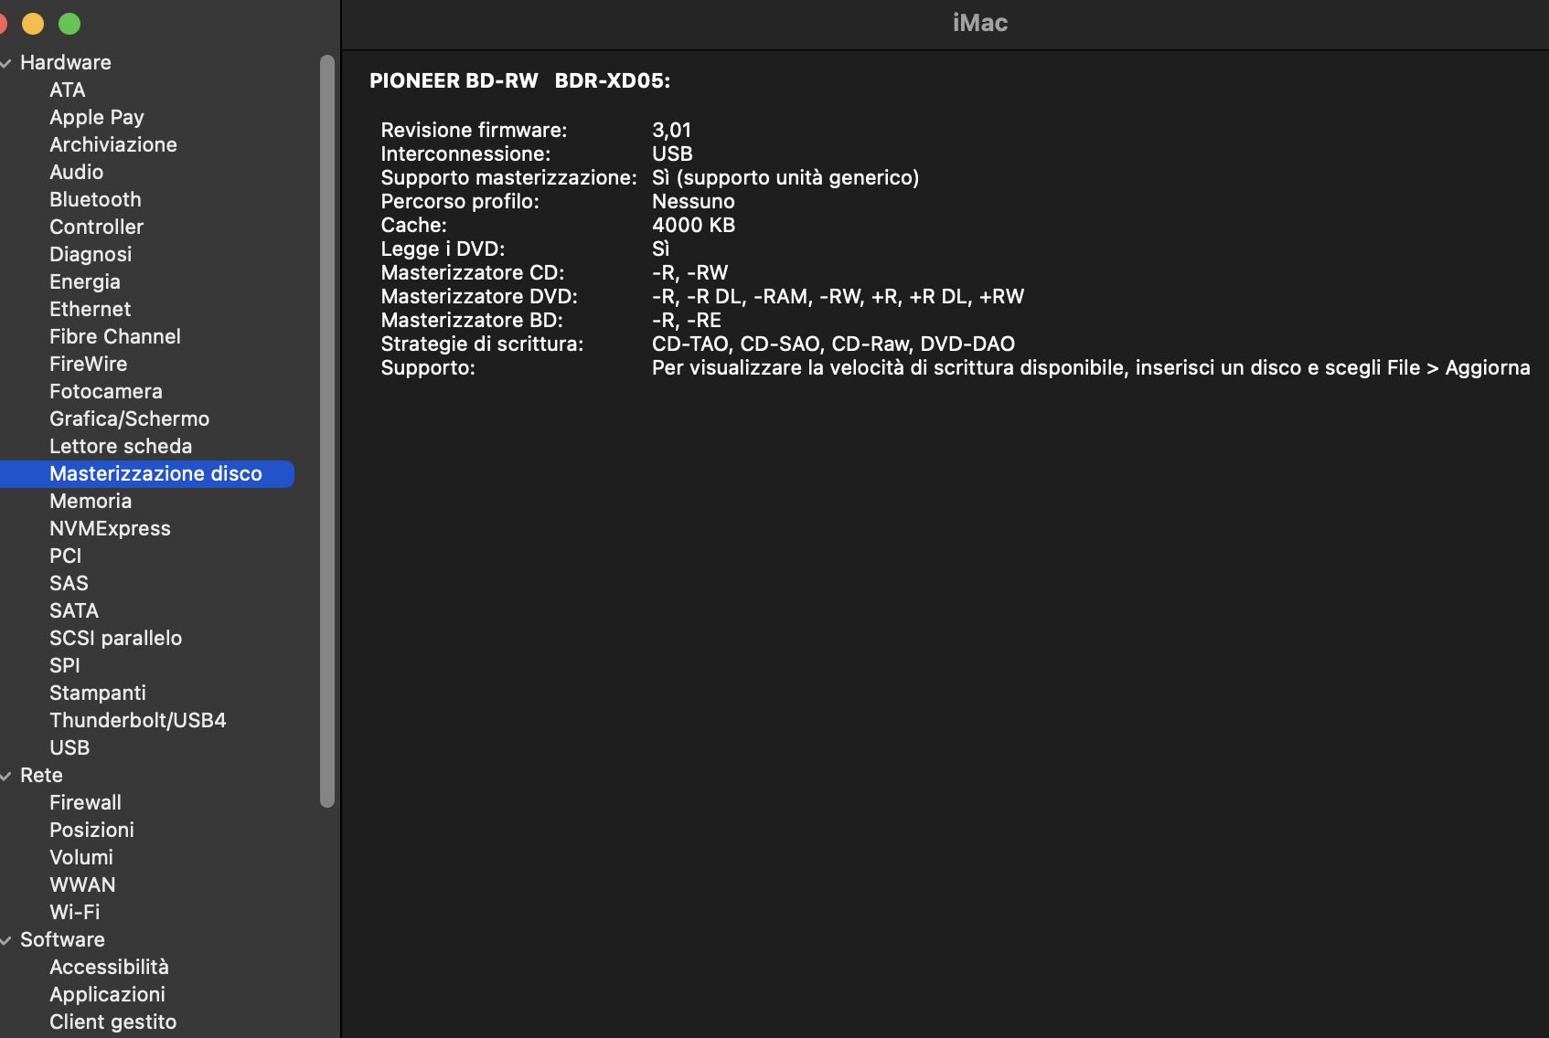Show Fotocamera information
1549x1038 pixels.
pos(106,391)
